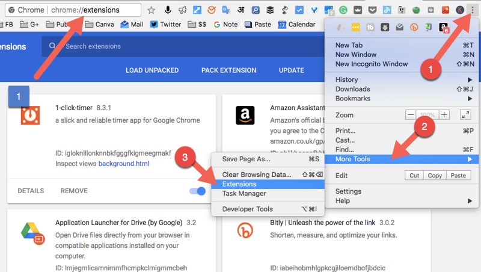Screen dimensions: 481x272
Task: Click the PACK EXTENSION button
Action: [x=229, y=70]
